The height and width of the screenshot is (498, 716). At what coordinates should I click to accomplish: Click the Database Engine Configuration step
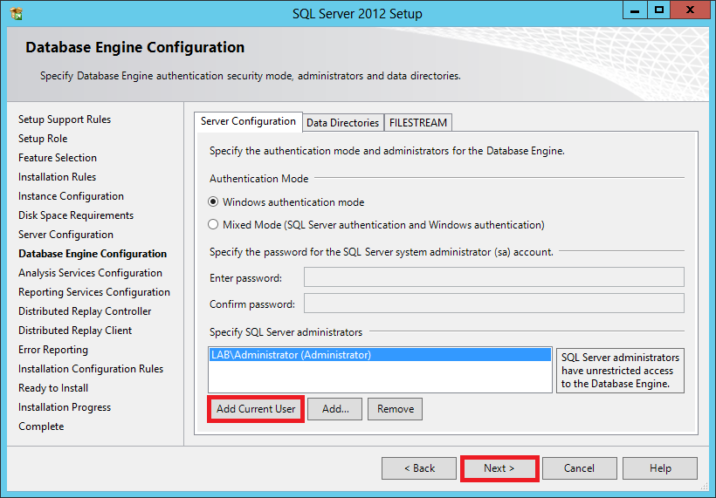point(93,254)
